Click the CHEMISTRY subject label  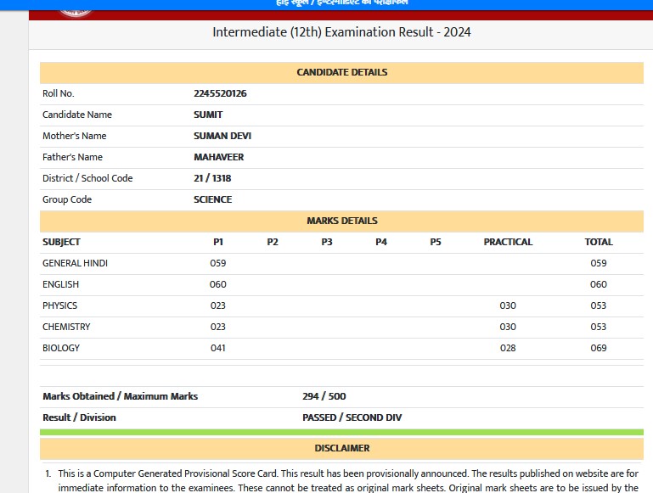(x=66, y=327)
